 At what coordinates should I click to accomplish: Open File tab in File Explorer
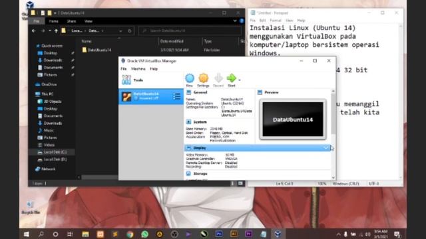(37, 21)
